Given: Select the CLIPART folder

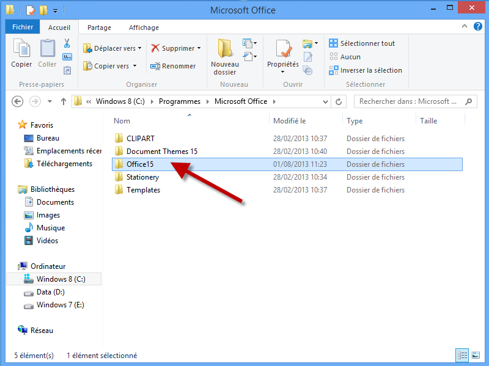Looking at the screenshot, I should [x=141, y=139].
